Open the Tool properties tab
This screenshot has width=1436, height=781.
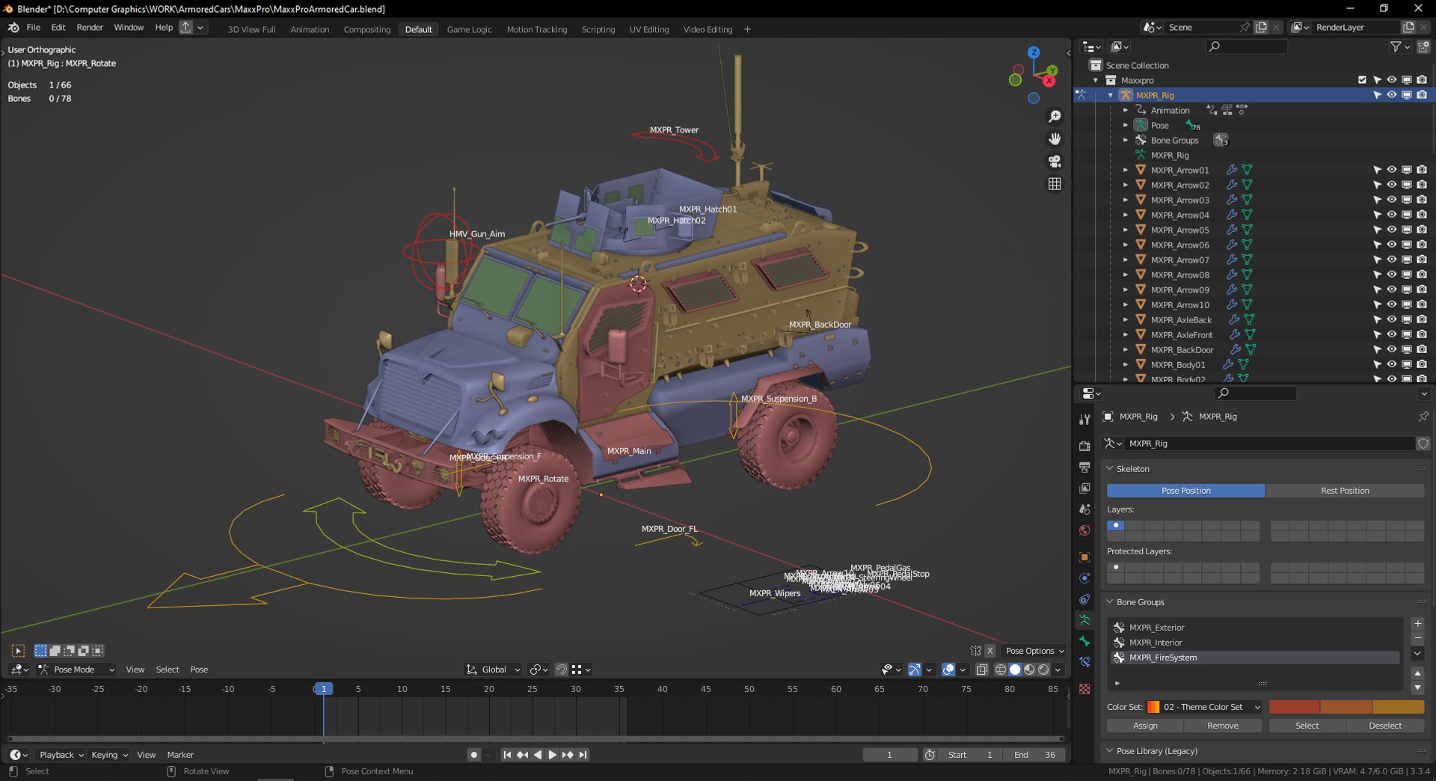[1084, 420]
